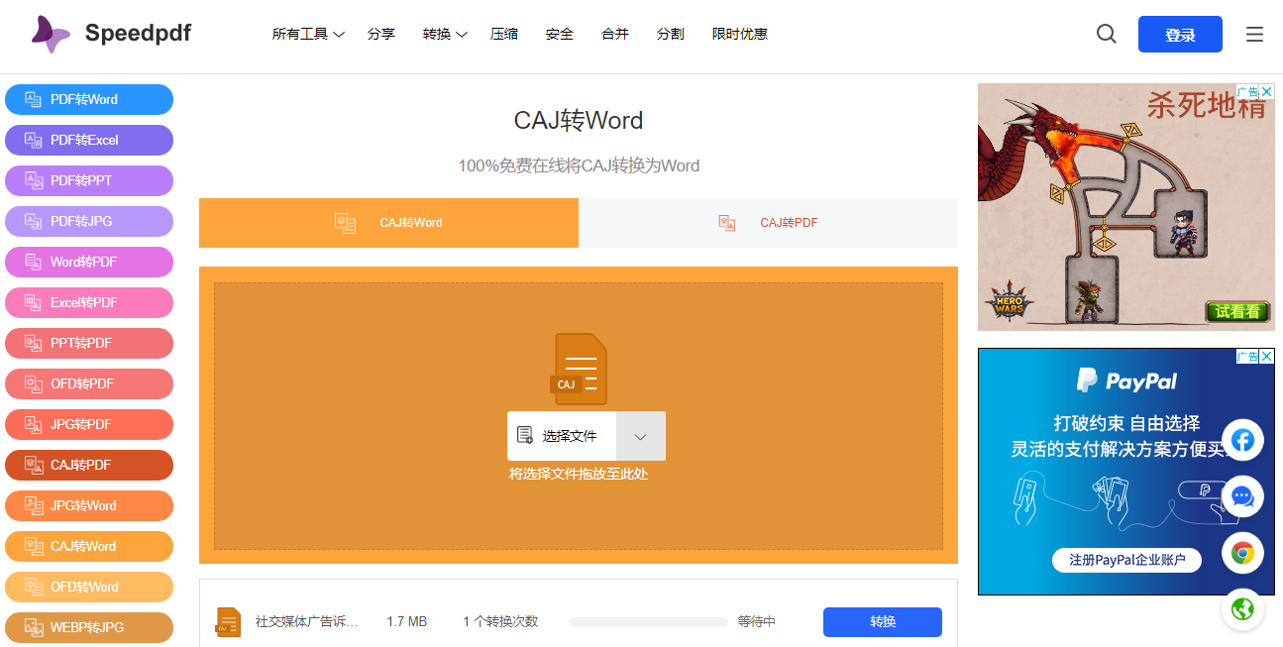
Task: Open the WEBP转JPG converter tool
Action: pos(88,627)
